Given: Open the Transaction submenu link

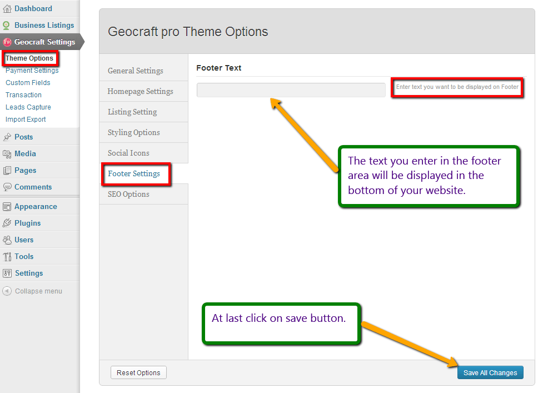Looking at the screenshot, I should click(x=23, y=95).
